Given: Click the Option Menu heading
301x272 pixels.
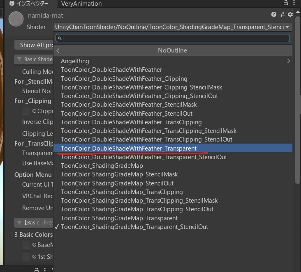Looking at the screenshot, I should coord(33,175).
